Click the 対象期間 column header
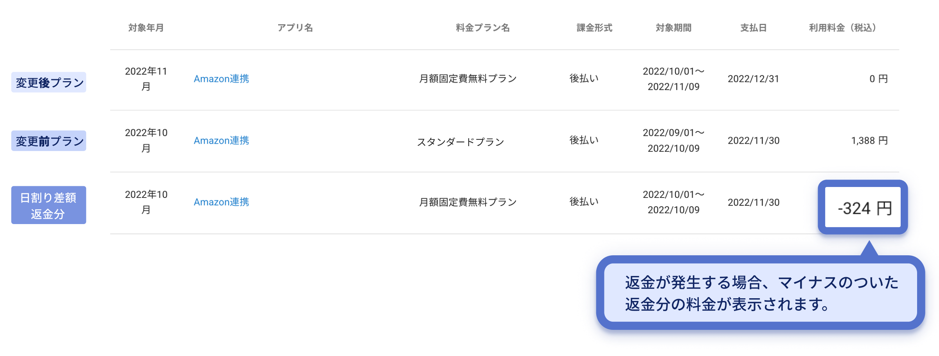Screen dimensions: 939x356 point(674,27)
